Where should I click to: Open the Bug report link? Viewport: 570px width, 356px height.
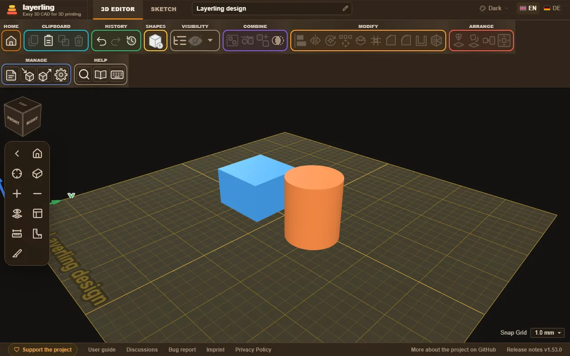coord(182,350)
